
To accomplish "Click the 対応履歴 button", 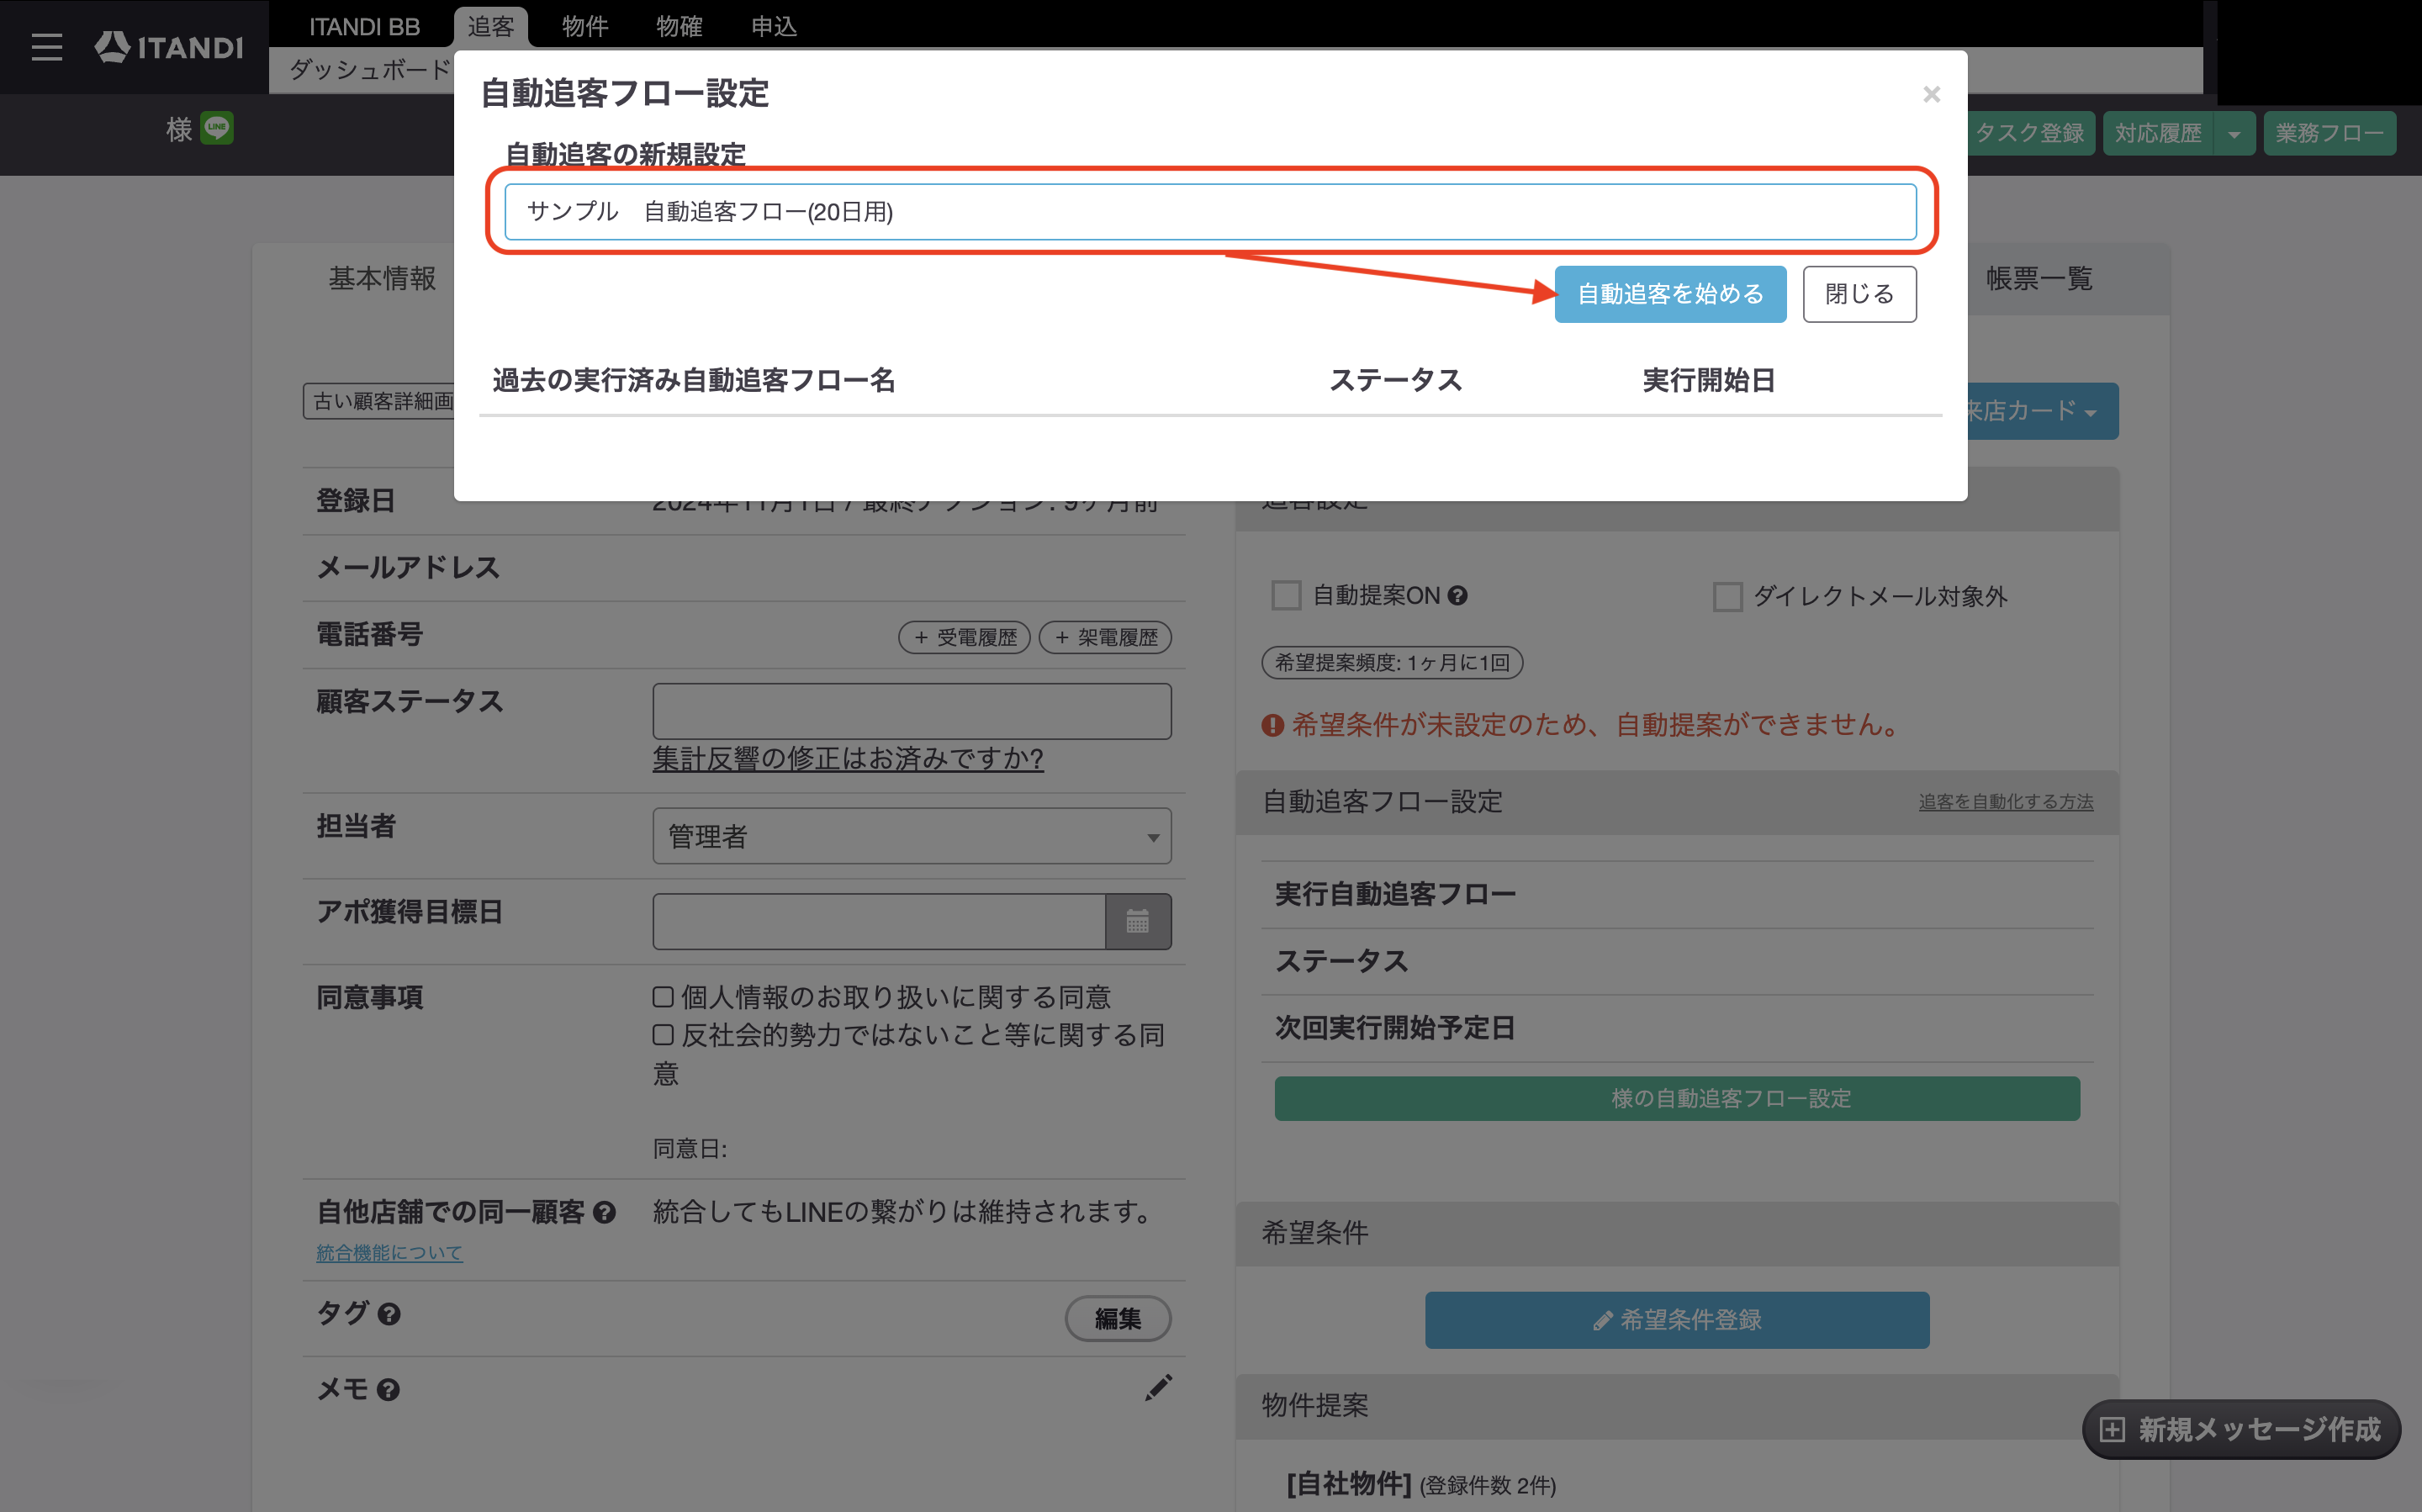I will click(x=2158, y=133).
